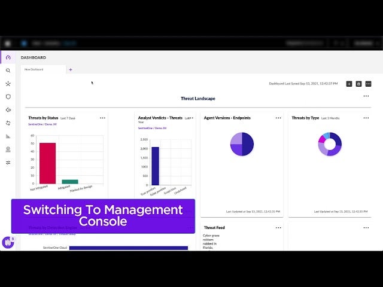Open Agent Versions - Endpoints widget menu
This screenshot has width=383, height=287.
coord(278,118)
